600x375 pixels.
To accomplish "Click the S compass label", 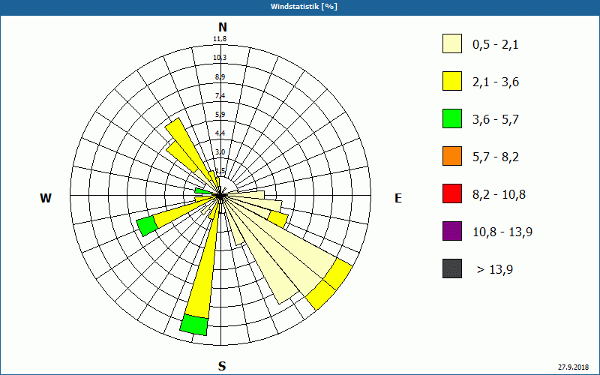I will 222,366.
